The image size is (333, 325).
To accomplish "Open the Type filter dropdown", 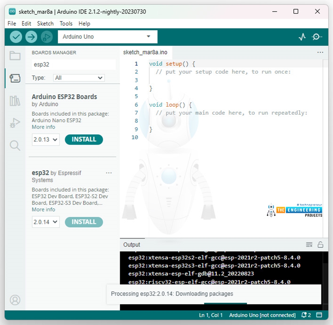I will tap(79, 78).
